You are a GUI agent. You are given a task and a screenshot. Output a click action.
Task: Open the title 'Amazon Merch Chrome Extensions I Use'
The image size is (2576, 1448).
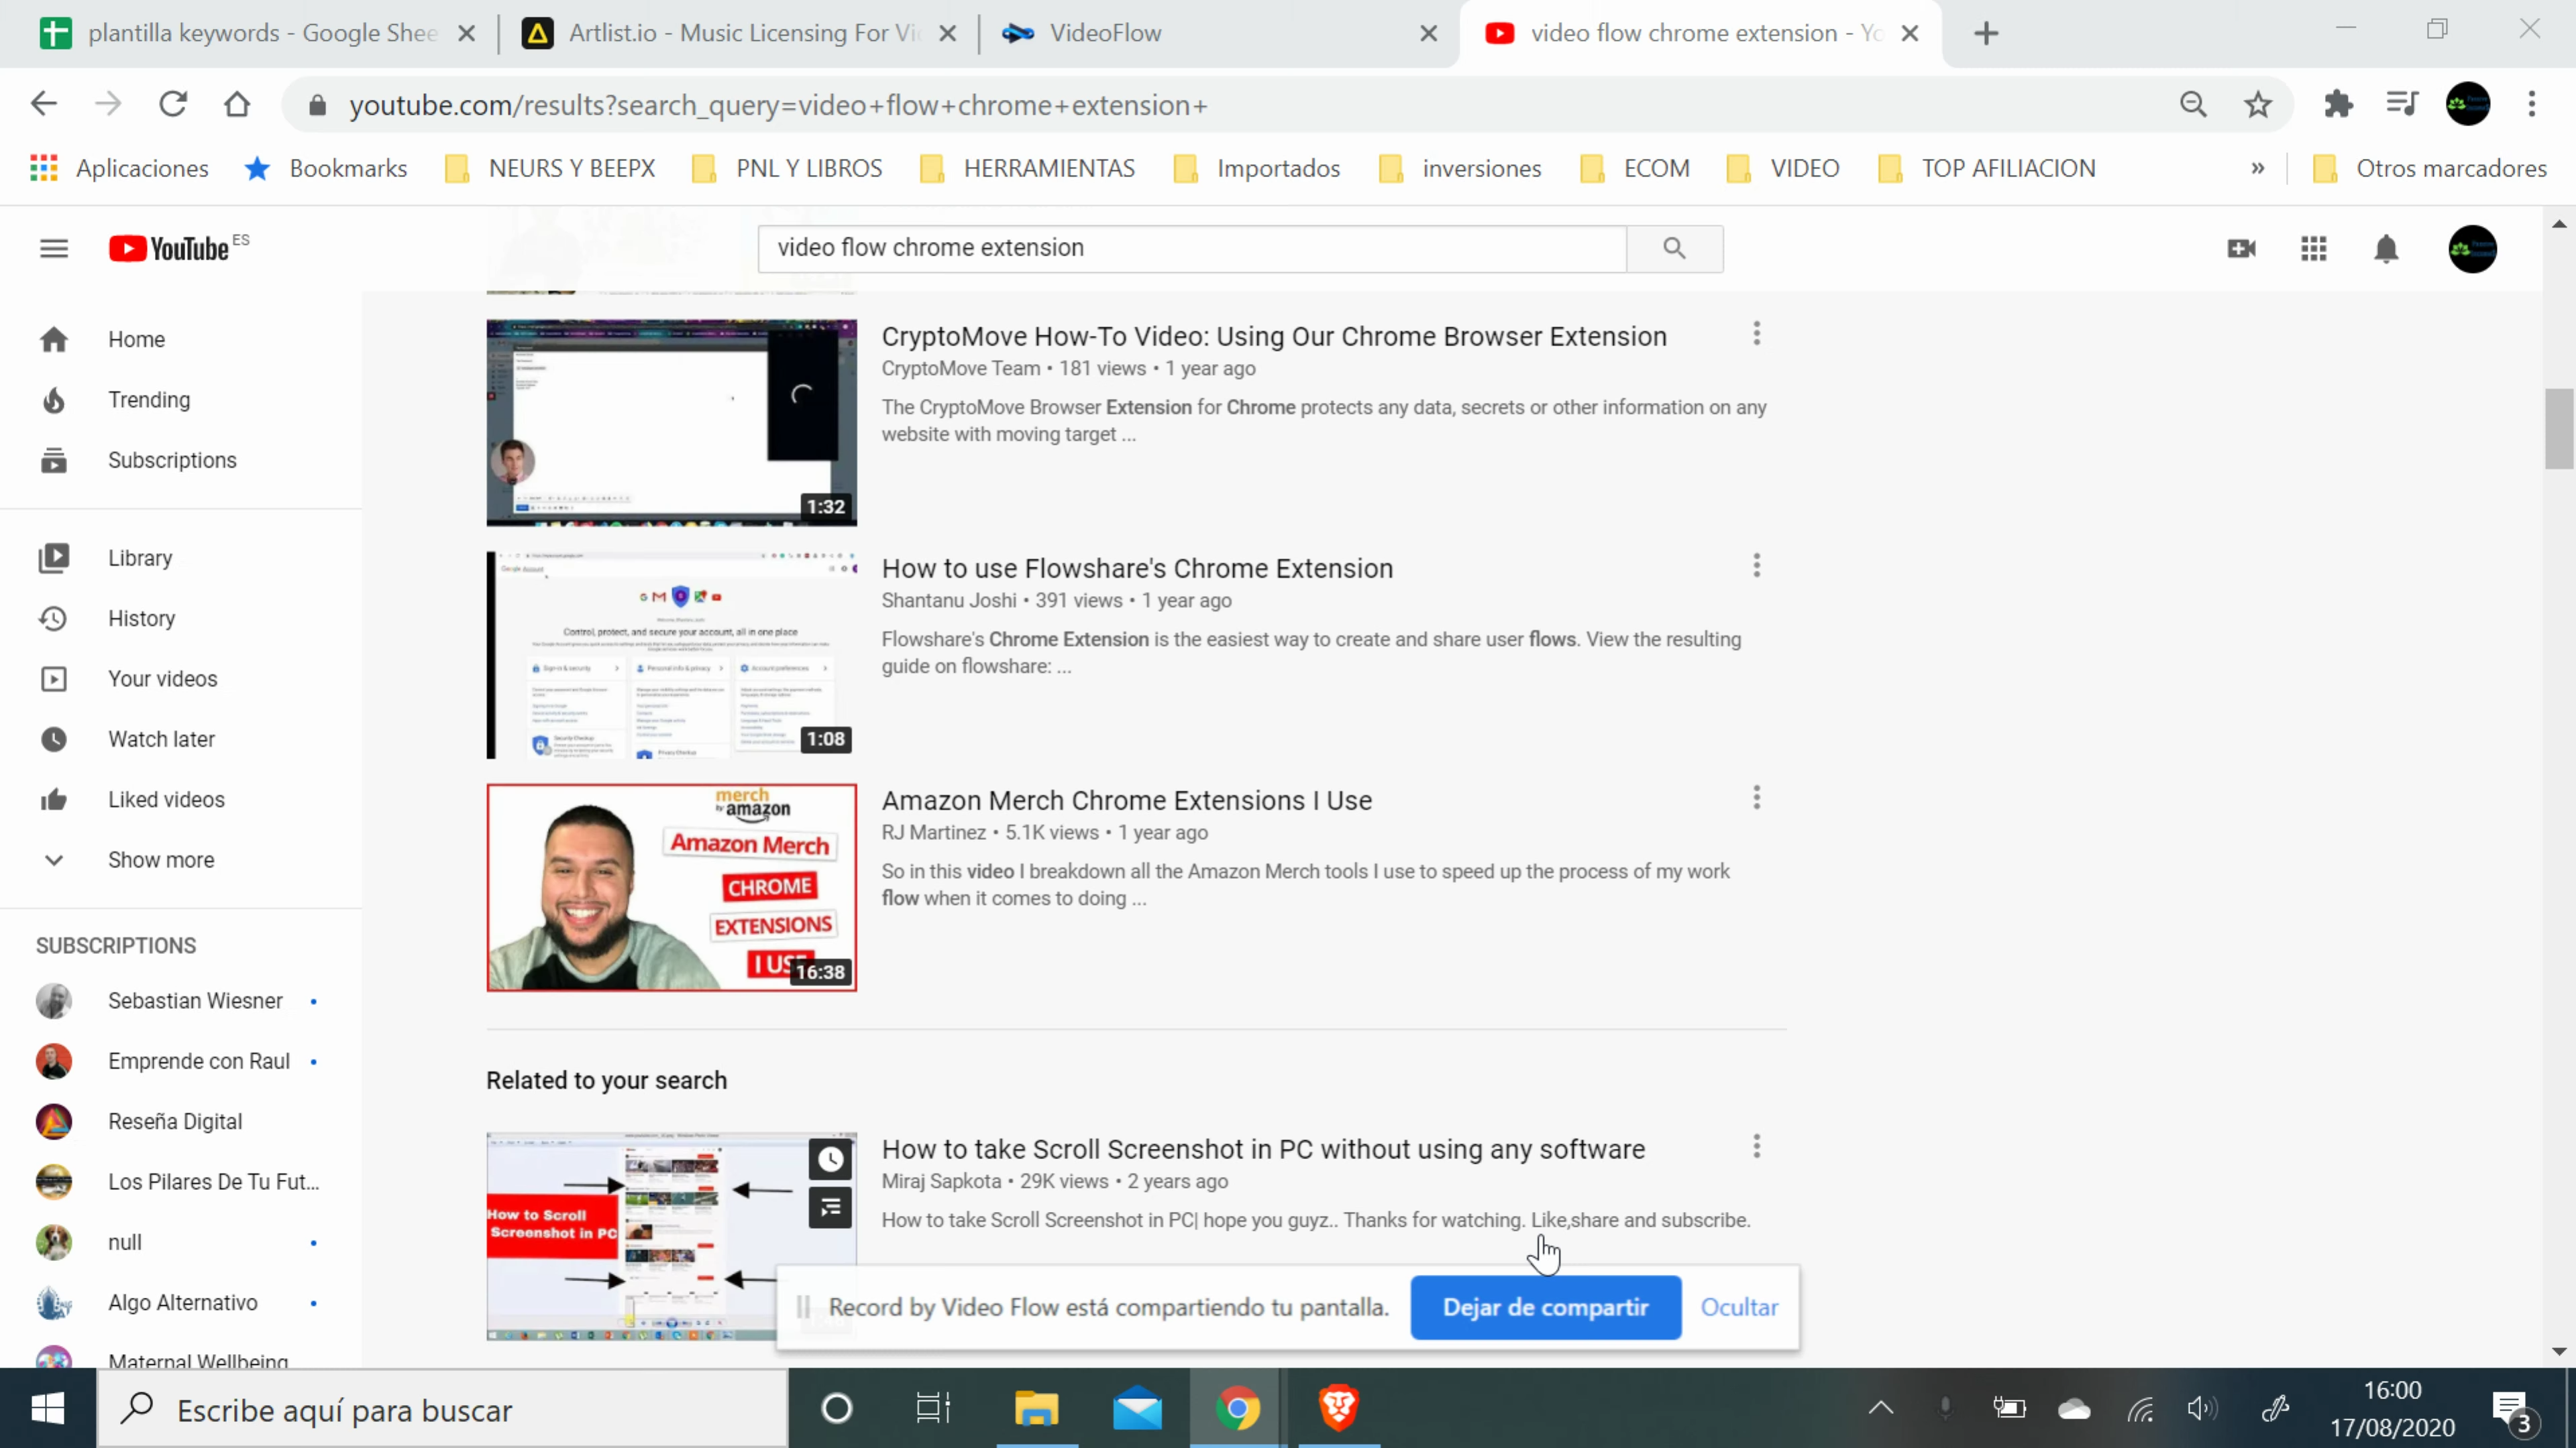(x=1126, y=800)
